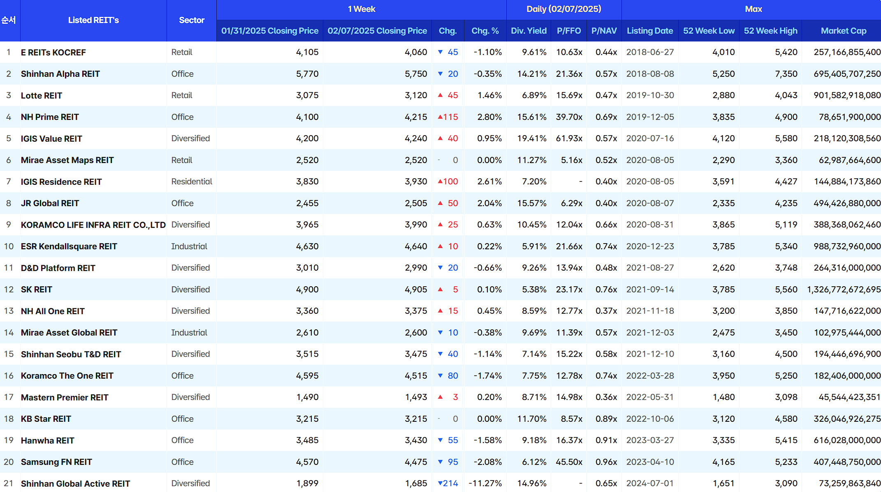The width and height of the screenshot is (881, 492).
Task: Click the red up arrow in Lotte REIT row
Action: click(440, 95)
